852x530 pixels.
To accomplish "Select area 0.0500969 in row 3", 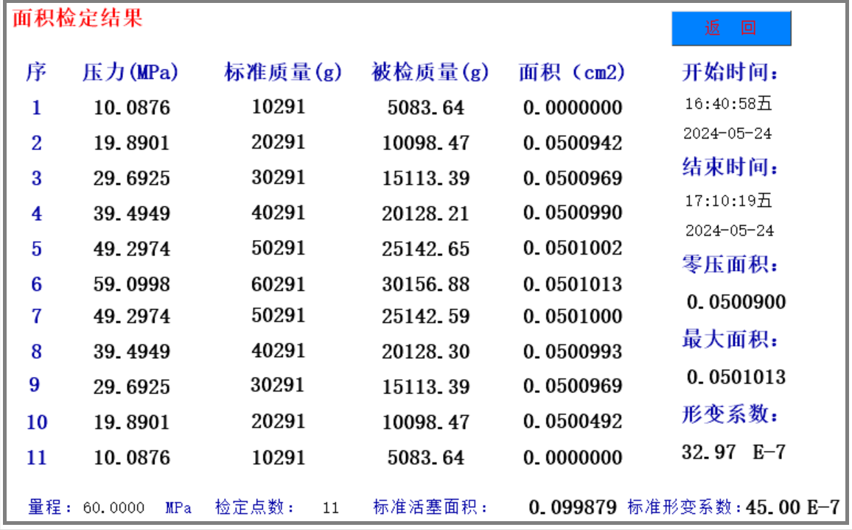I will coord(573,178).
